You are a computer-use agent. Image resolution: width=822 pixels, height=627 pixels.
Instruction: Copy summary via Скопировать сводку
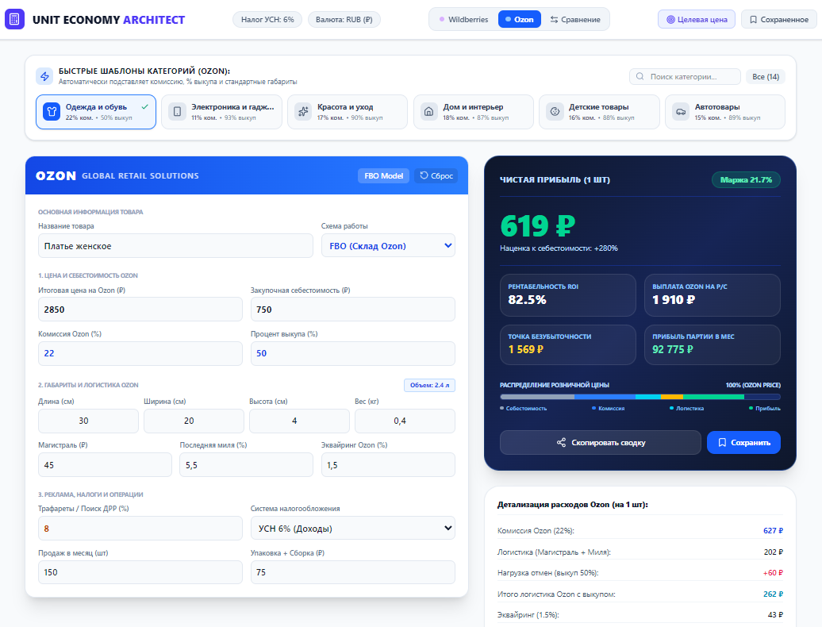click(601, 442)
